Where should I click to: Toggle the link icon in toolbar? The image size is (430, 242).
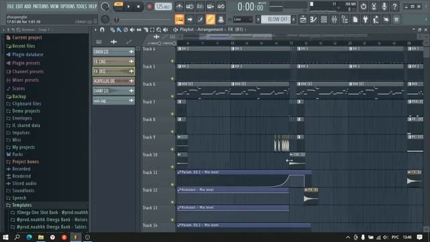210,19
